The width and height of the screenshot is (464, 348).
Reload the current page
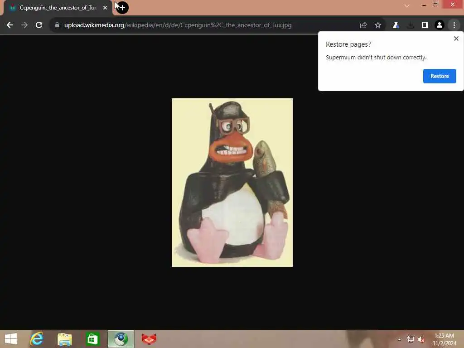[39, 25]
